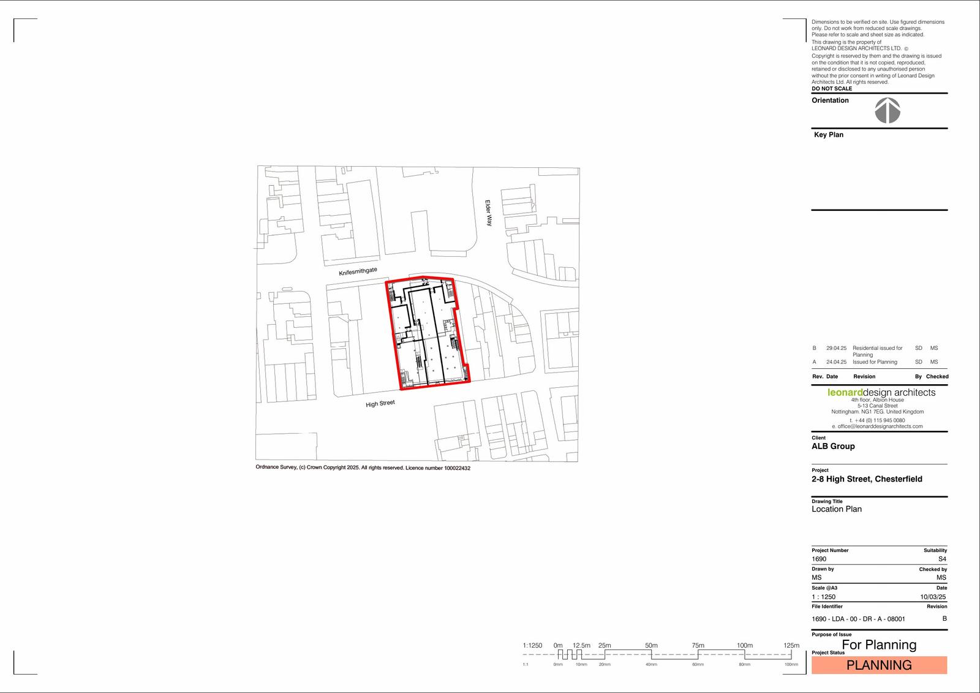Select the Project Status section header
This screenshot has height=693, width=980.
[828, 653]
